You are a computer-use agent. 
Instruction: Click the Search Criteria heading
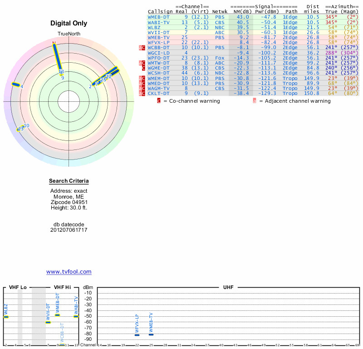69,181
